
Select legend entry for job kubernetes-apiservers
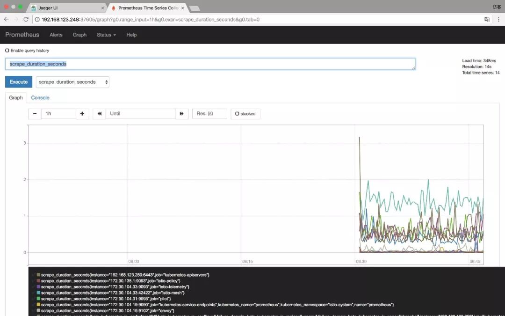pos(125,275)
